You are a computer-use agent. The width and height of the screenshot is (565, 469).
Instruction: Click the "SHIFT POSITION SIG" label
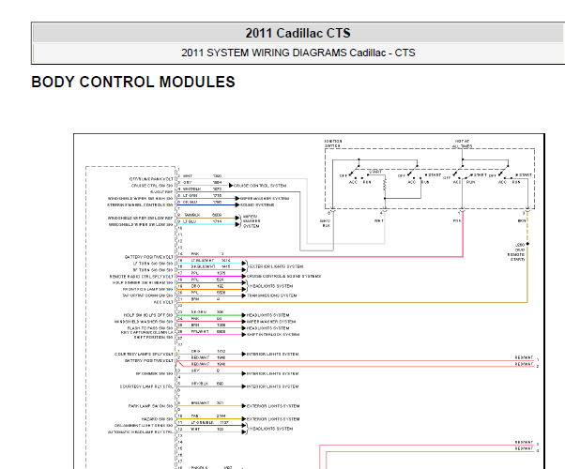coord(154,338)
